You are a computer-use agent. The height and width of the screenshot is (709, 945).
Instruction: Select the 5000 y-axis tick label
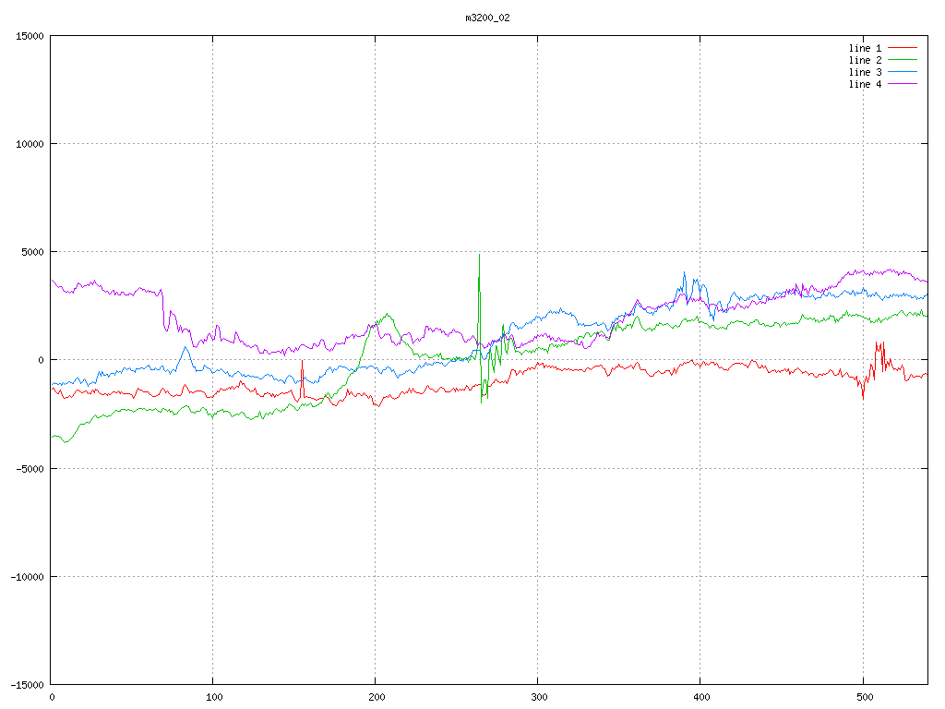pos(31,252)
